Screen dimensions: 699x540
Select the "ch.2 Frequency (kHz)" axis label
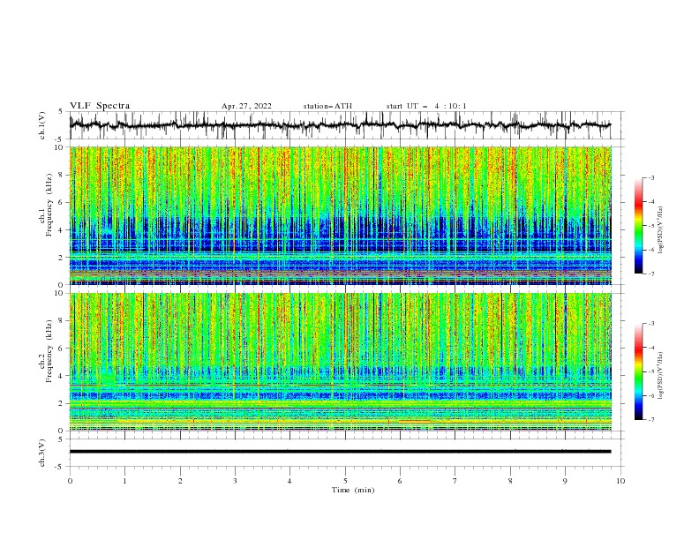[x=47, y=351]
